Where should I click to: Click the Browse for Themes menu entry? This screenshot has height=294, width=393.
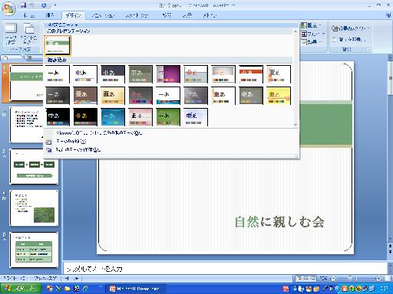click(x=71, y=141)
